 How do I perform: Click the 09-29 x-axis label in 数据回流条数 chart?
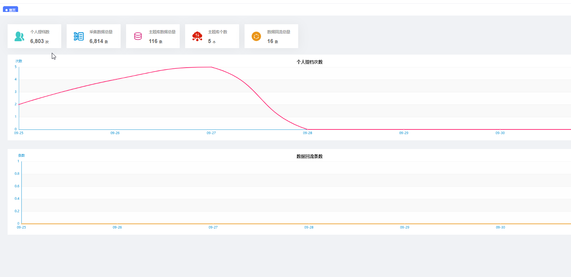tap(405, 227)
